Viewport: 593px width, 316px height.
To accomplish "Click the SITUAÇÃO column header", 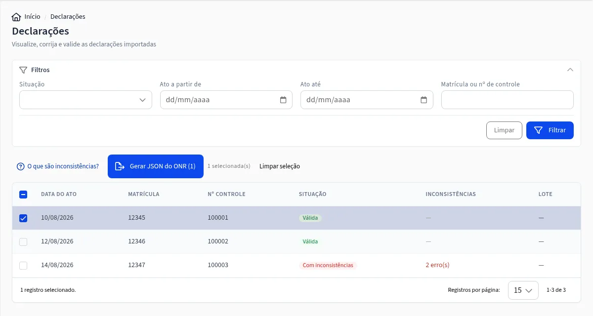I will point(313,194).
